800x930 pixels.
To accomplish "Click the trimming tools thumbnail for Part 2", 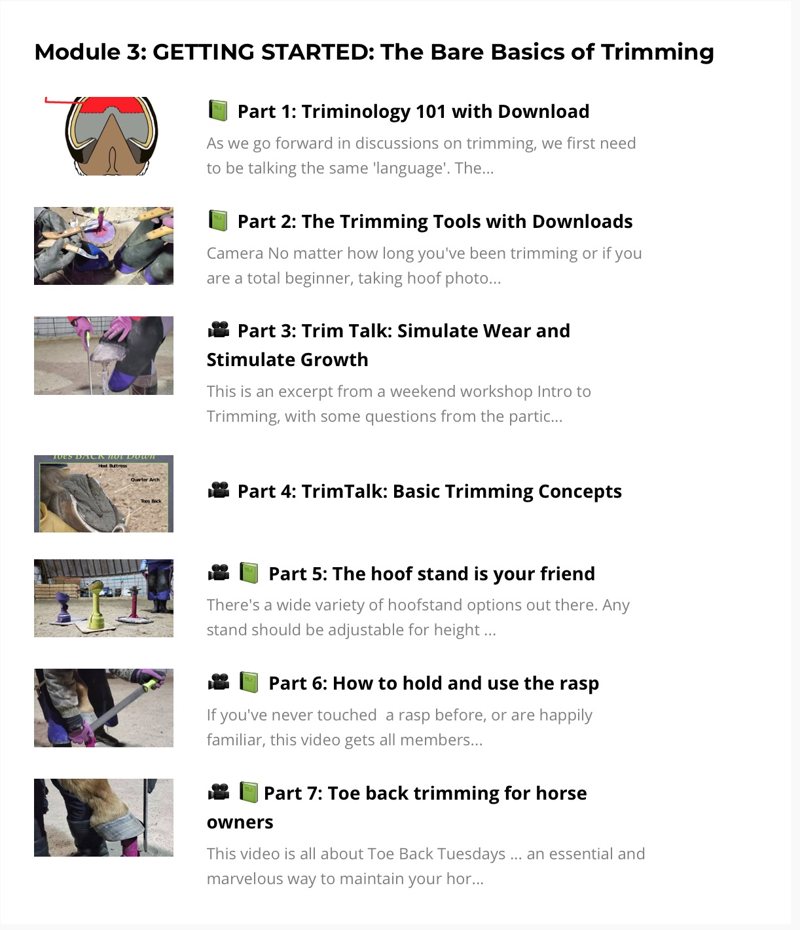I will tap(103, 246).
